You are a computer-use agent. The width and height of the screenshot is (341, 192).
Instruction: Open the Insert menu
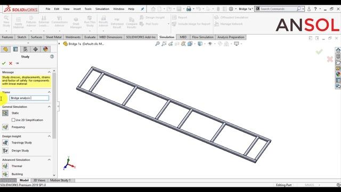77,9
